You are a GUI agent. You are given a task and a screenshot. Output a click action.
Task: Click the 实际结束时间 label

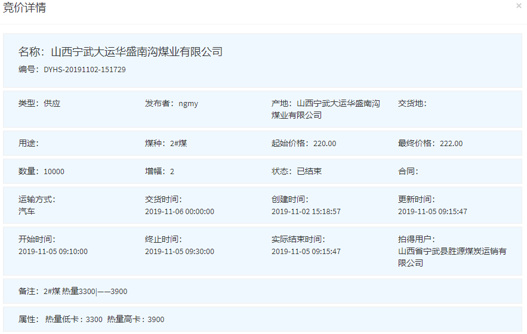pos(298,239)
